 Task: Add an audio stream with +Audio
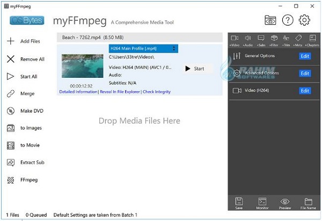247,41
